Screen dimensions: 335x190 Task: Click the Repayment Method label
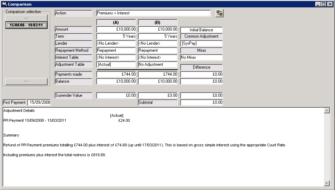click(x=73, y=50)
